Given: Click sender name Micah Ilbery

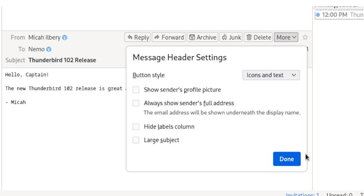Looking at the screenshot, I should [44, 37].
